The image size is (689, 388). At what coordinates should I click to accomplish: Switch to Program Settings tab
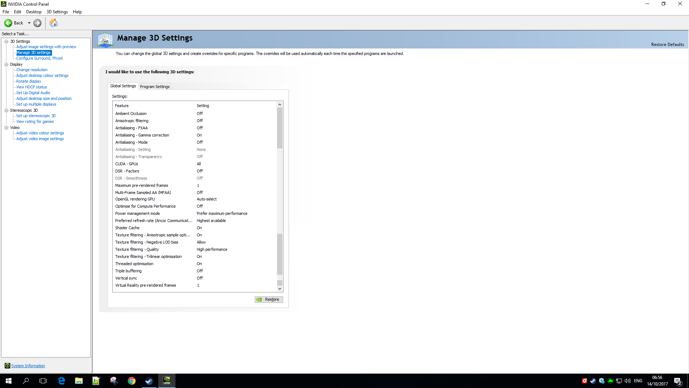tap(155, 87)
